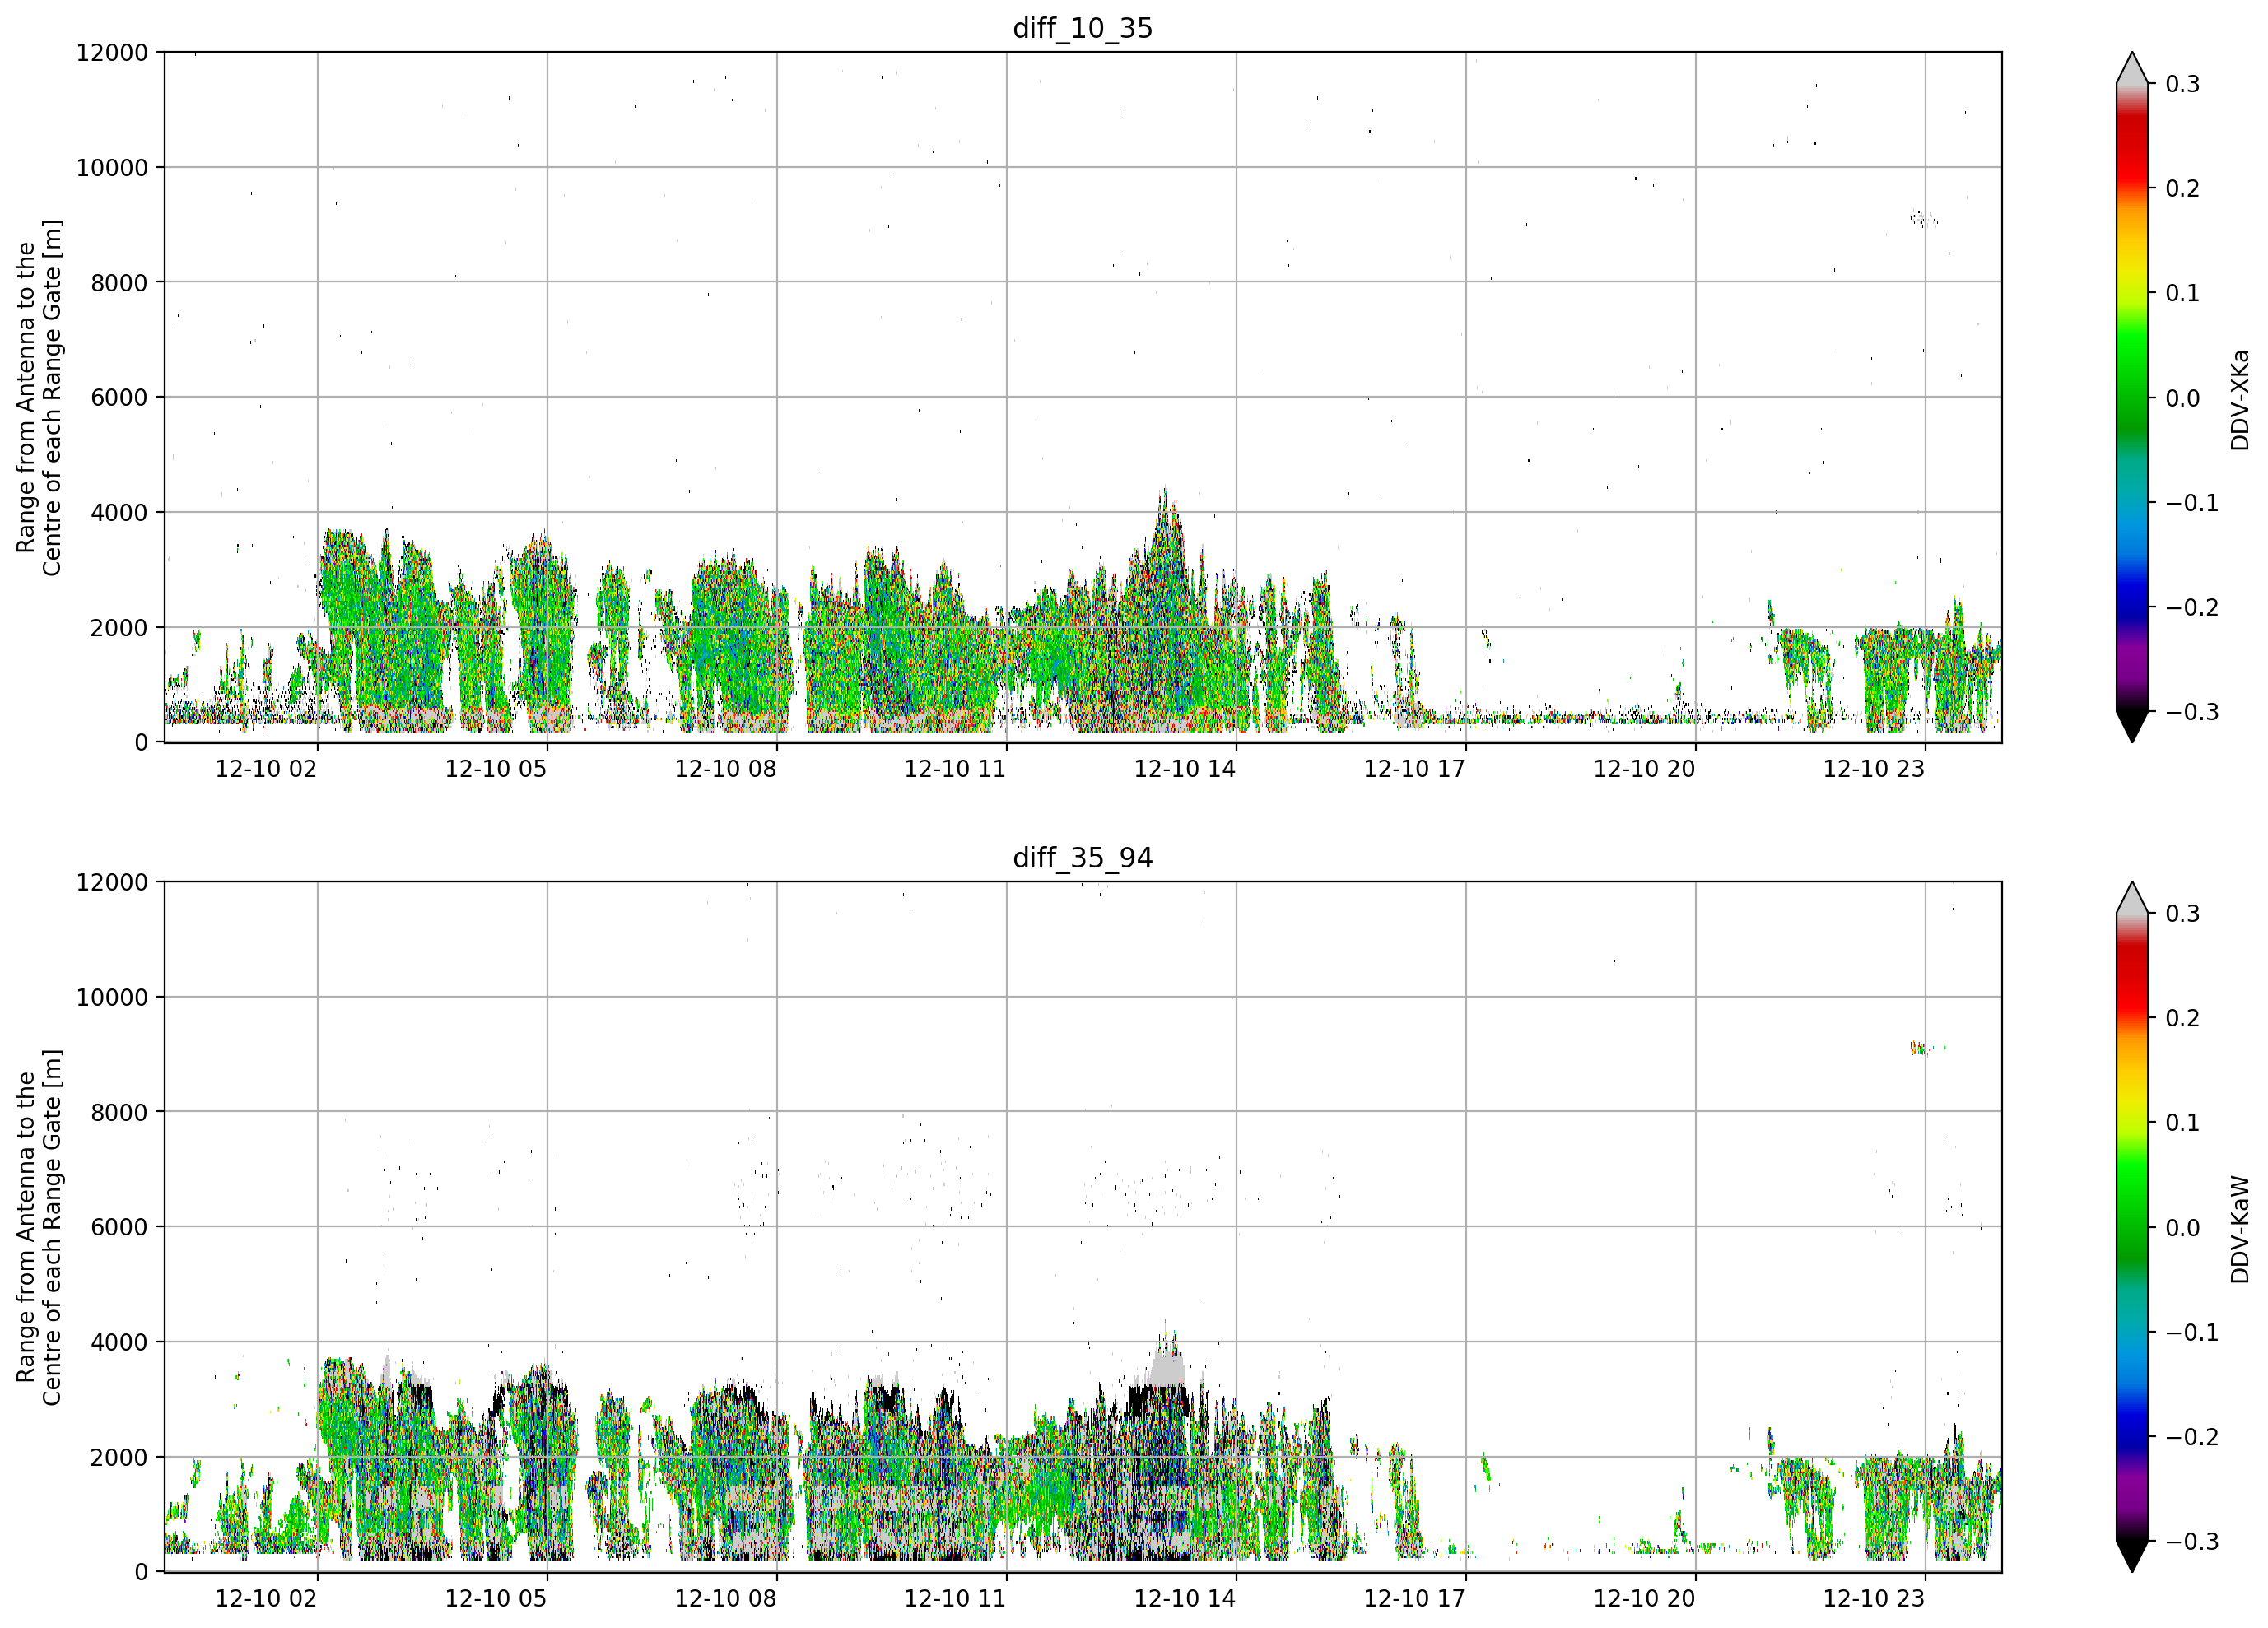Screen dimensions: 2268x1628
Task: Click the 0.1 tick on DDV-KaW colorbar
Action: coord(2182,1123)
